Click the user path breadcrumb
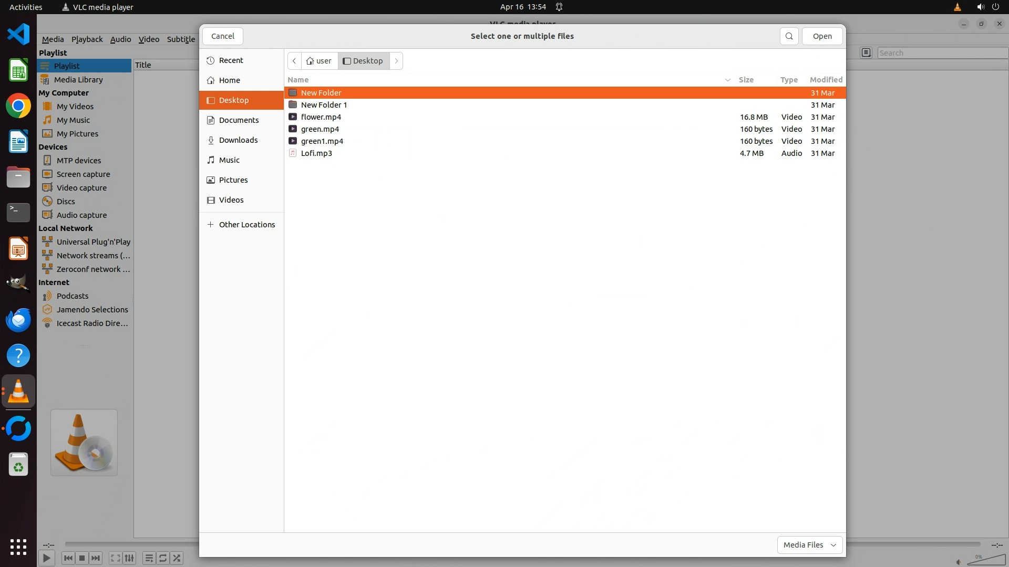This screenshot has height=567, width=1009. 319,61
